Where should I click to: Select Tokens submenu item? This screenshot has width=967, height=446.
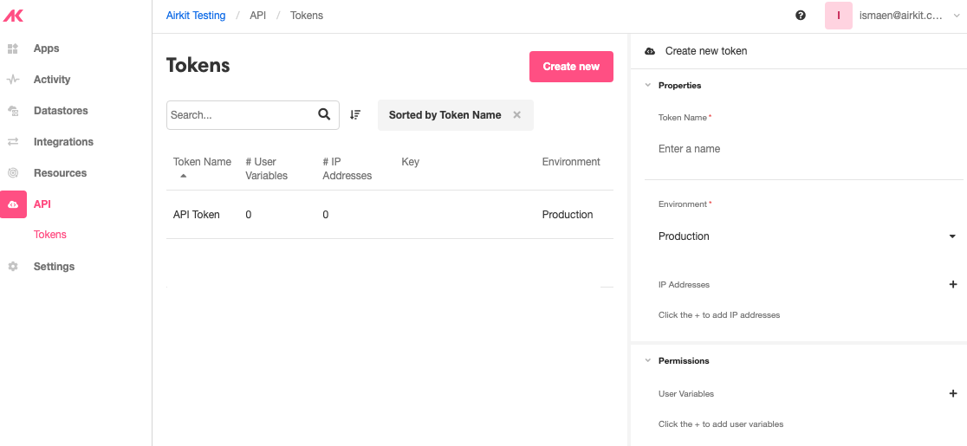(50, 235)
